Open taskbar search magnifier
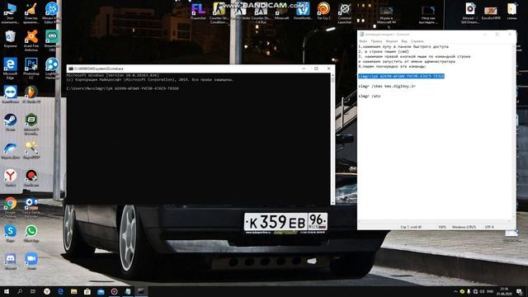This screenshot has height=297, width=528. pos(20,291)
